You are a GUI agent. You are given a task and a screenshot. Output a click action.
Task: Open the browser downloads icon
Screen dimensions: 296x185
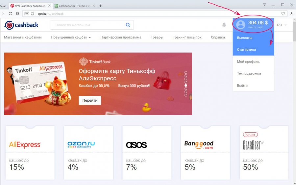point(292,13)
